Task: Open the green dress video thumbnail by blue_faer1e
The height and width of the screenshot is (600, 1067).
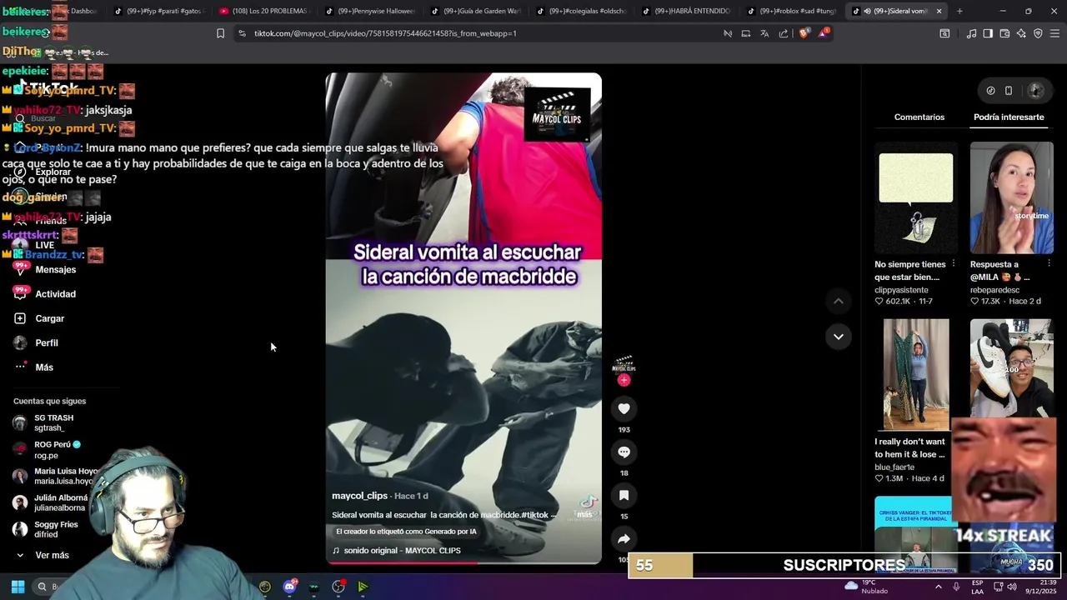Action: click(916, 374)
